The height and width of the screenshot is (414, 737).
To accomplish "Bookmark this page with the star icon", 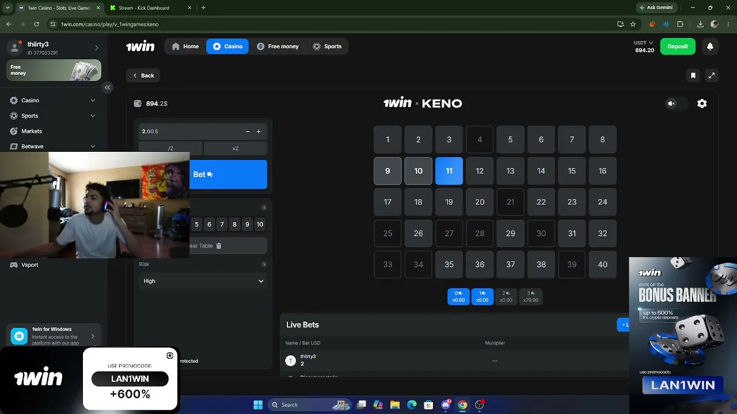I will pyautogui.click(x=633, y=24).
